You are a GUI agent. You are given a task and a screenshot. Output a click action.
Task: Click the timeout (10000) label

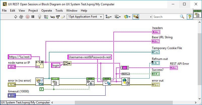click(18, 91)
